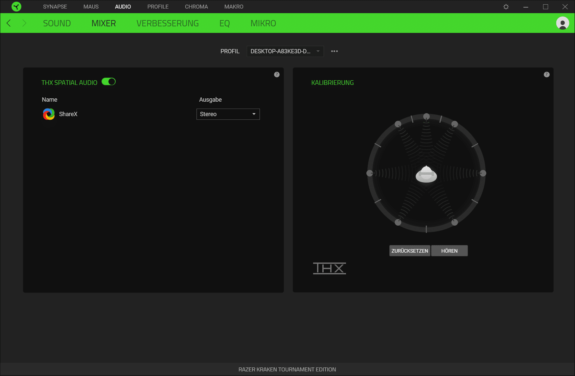Go back with the left arrow

9,23
